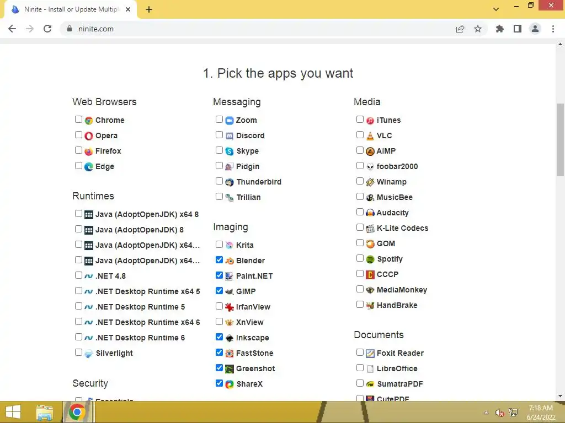Show hidden tray icons arrow

tap(486, 413)
